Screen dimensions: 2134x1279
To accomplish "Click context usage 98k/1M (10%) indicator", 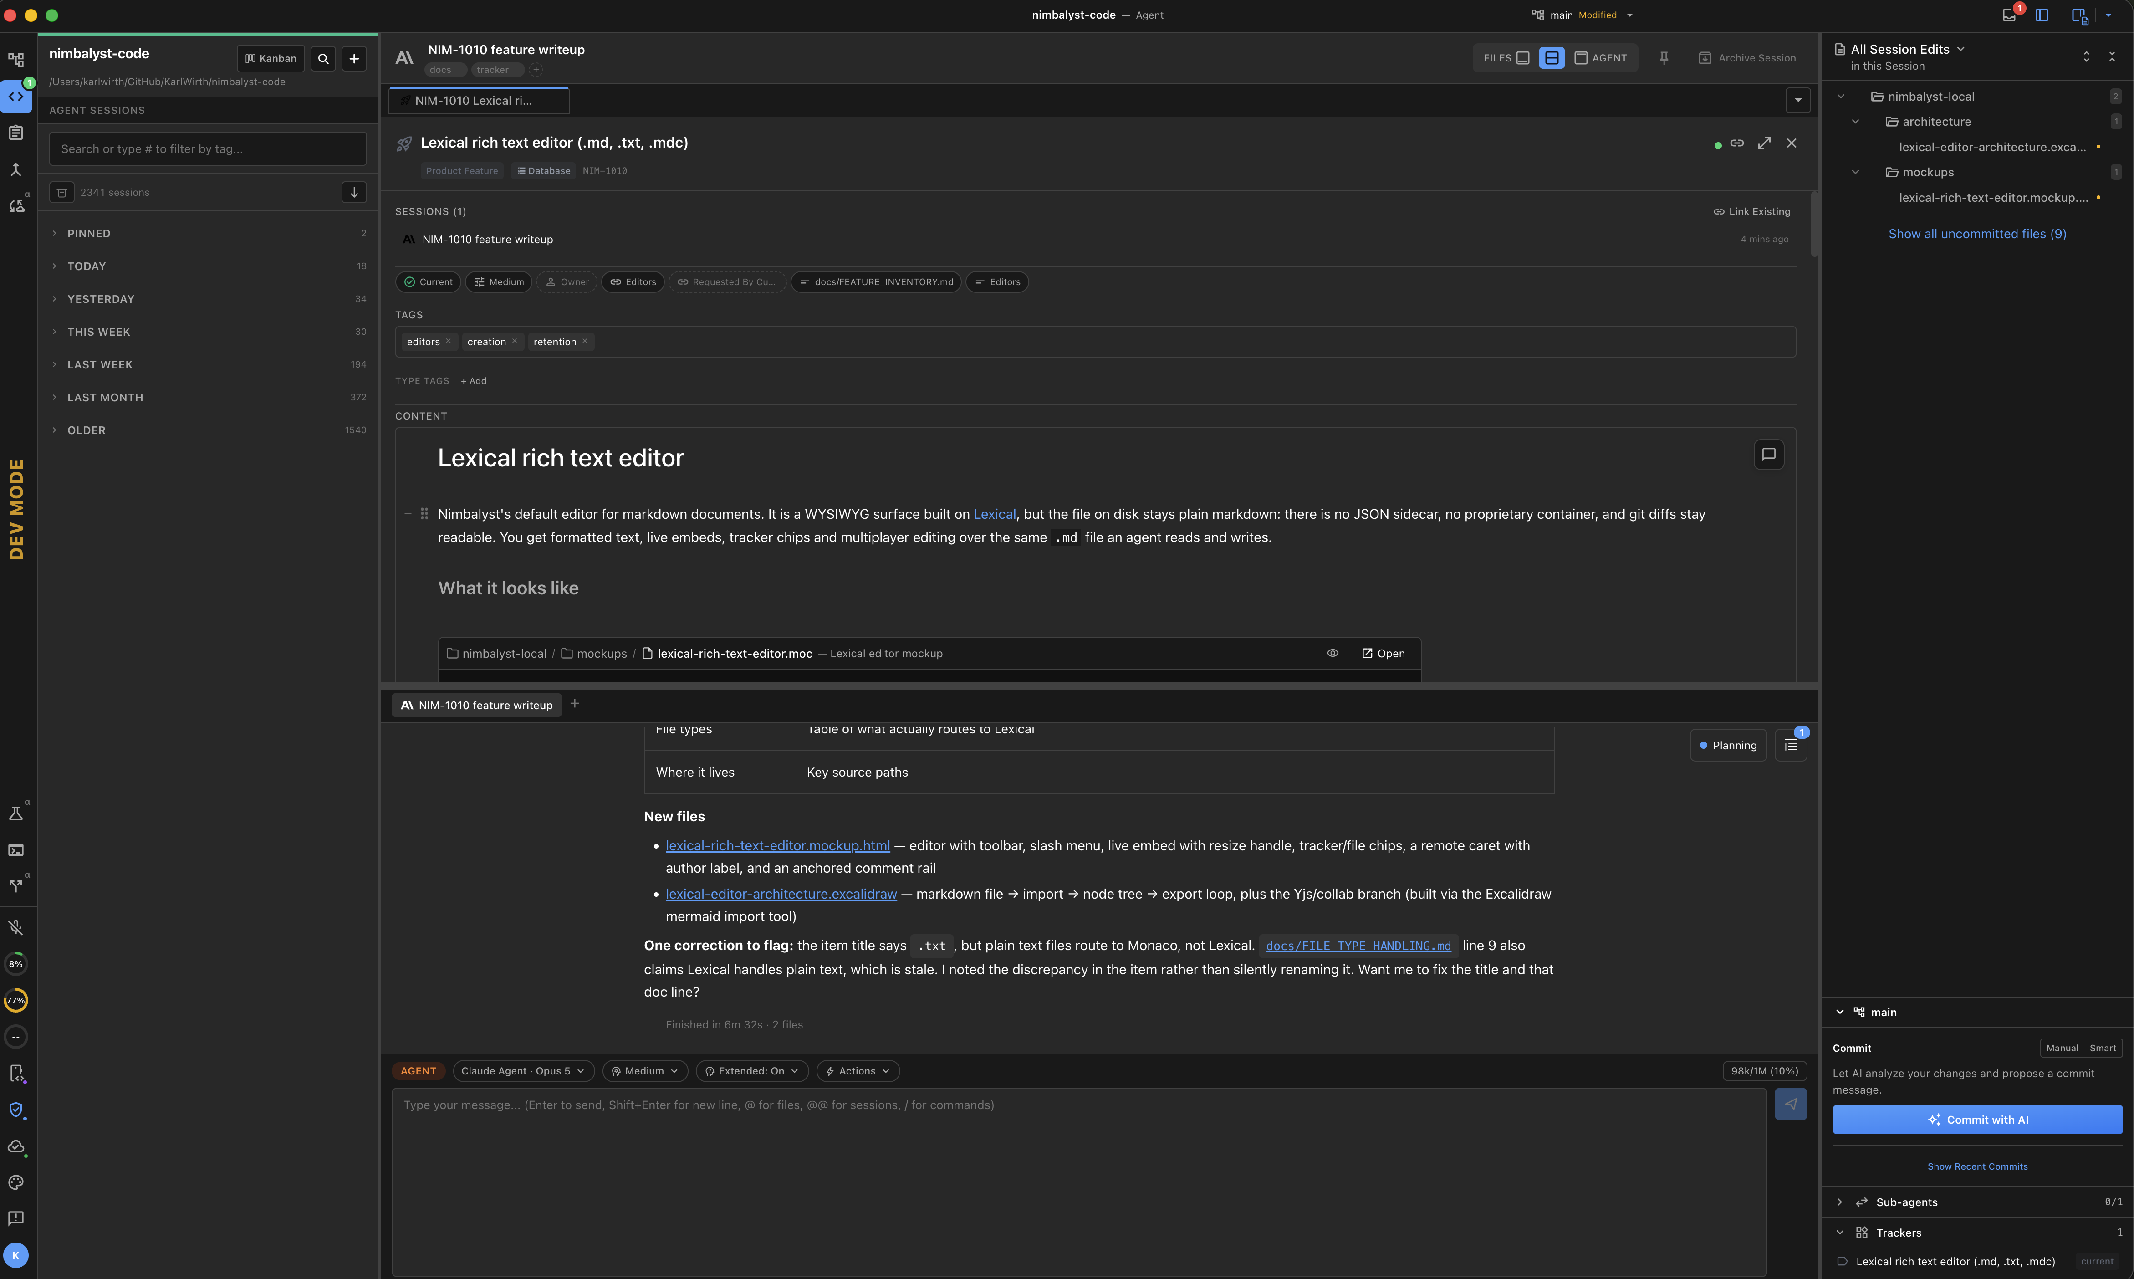I will click(x=1764, y=1071).
